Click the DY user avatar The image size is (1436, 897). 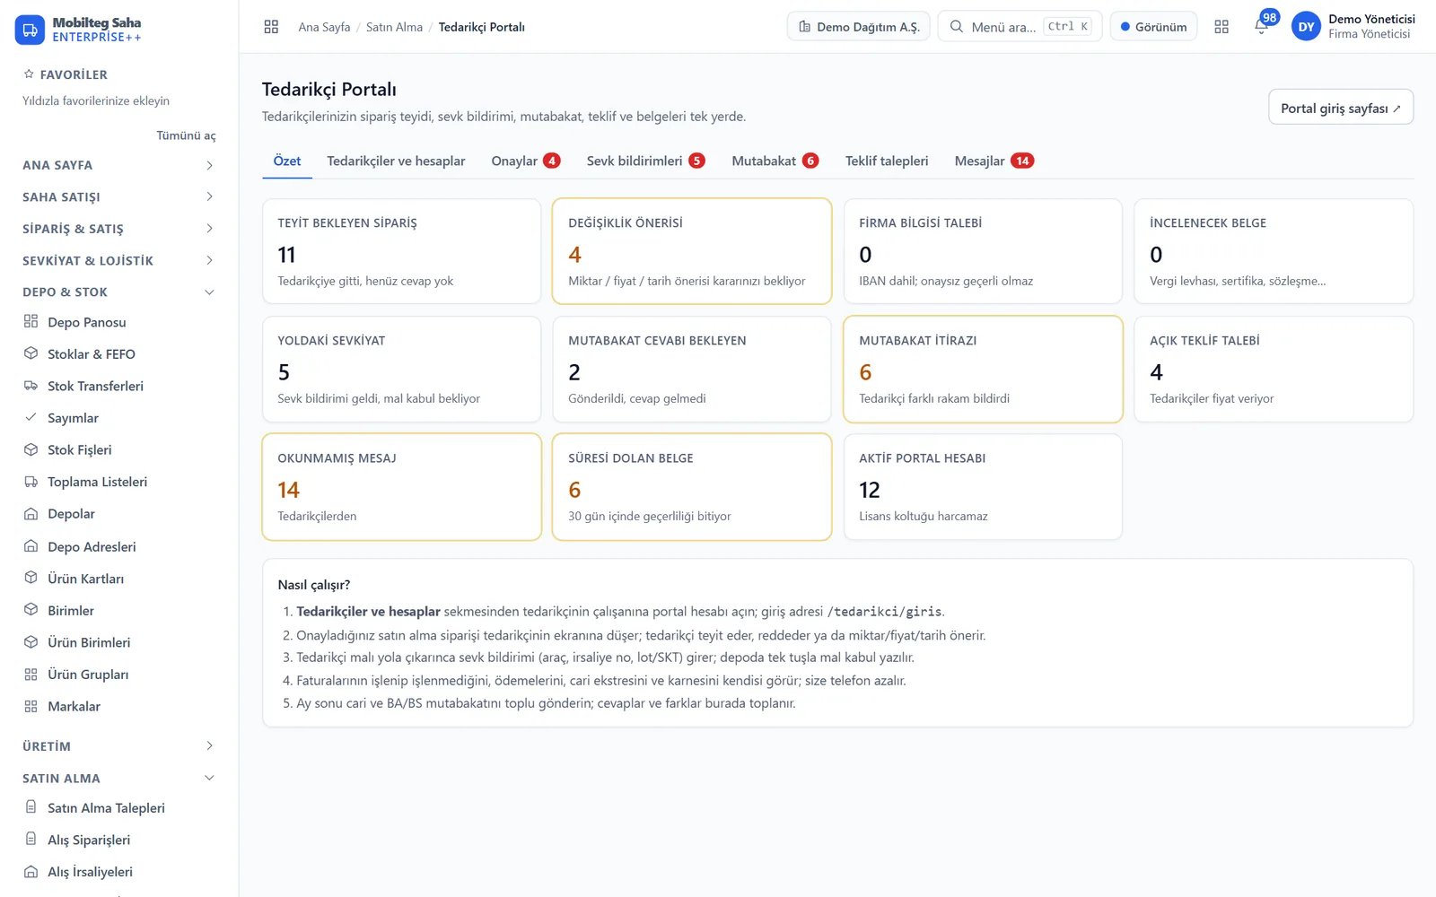pos(1306,27)
